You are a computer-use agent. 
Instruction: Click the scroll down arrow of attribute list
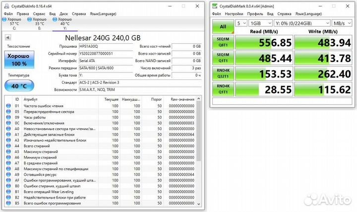tap(198, 204)
